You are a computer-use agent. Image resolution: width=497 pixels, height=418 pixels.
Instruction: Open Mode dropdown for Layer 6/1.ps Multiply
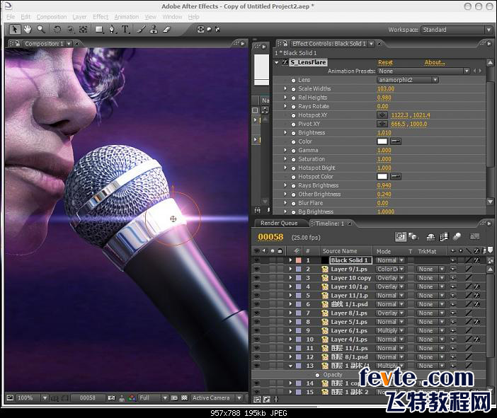click(x=390, y=330)
